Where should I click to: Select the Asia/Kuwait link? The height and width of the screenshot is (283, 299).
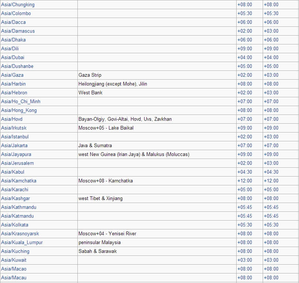[x=14, y=260]
